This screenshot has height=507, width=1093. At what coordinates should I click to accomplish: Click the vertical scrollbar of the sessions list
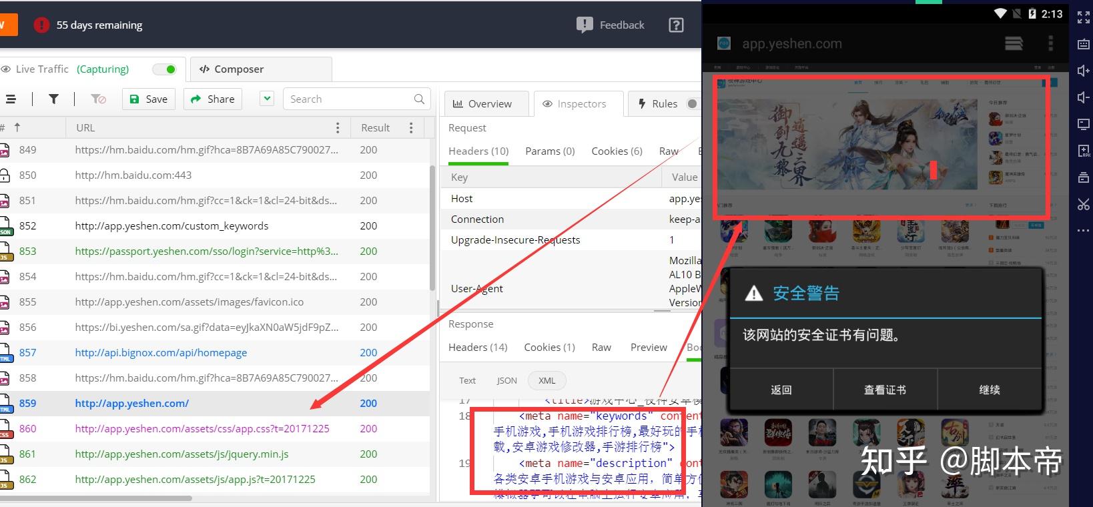point(432,227)
